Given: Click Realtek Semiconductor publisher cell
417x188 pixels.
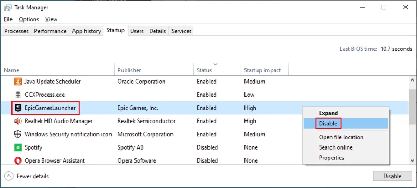Looking at the screenshot, I should 146,121.
